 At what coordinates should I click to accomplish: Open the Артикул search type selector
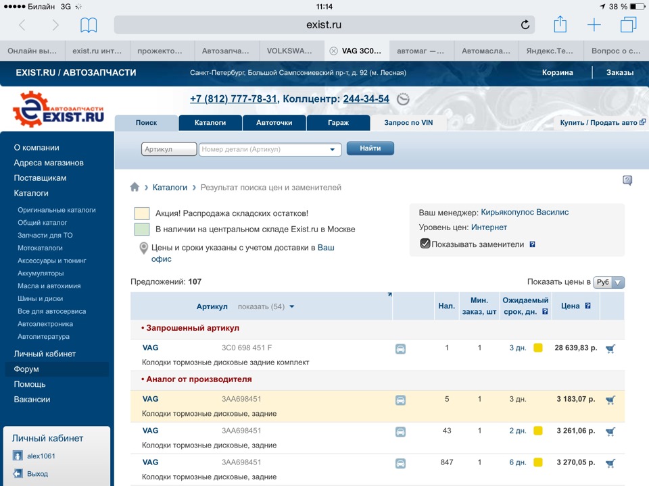coord(169,149)
